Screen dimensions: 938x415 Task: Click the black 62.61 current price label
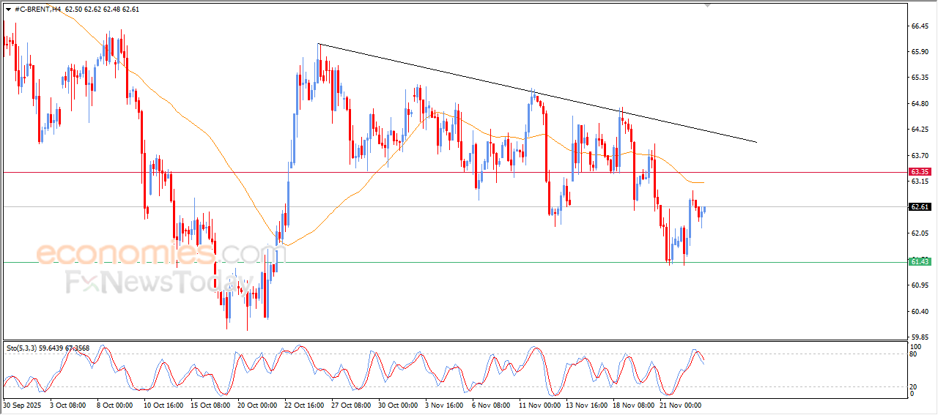click(919, 207)
